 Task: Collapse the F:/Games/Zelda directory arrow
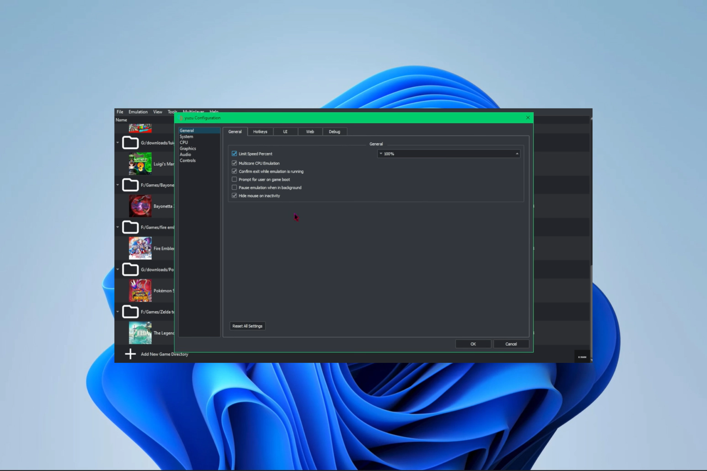(x=118, y=312)
